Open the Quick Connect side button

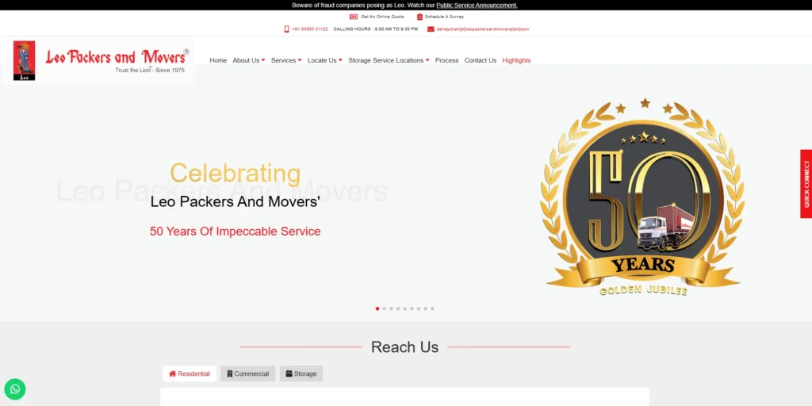806,184
